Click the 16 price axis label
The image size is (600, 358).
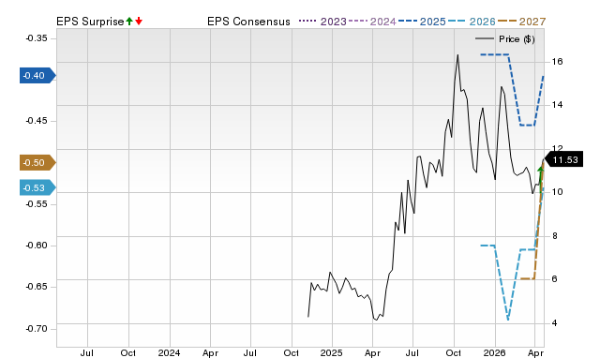tap(557, 62)
